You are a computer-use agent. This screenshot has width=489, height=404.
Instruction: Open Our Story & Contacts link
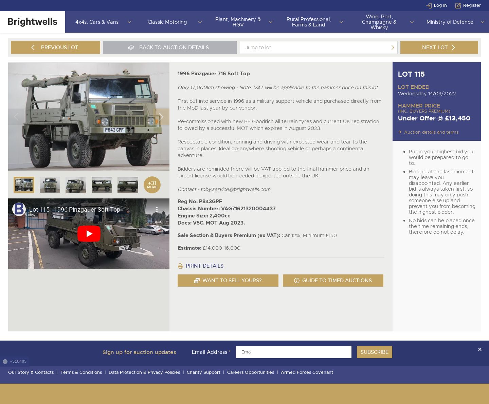pyautogui.click(x=31, y=372)
